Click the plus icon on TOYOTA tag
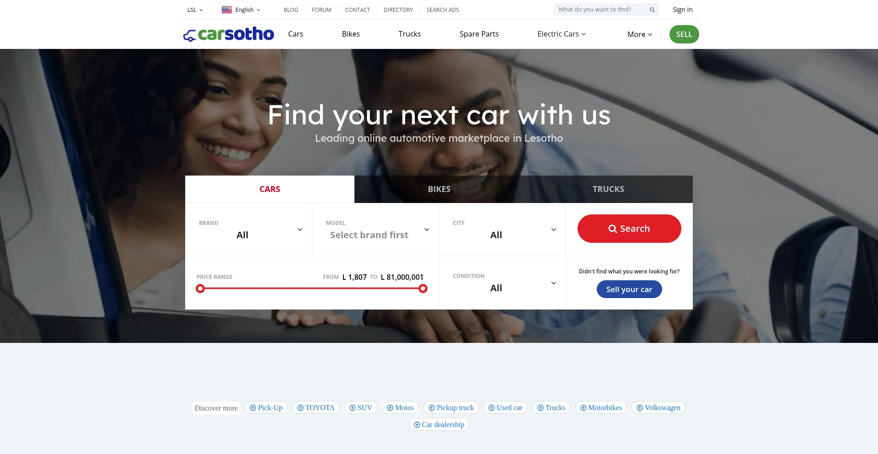The image size is (878, 454). tap(300, 408)
